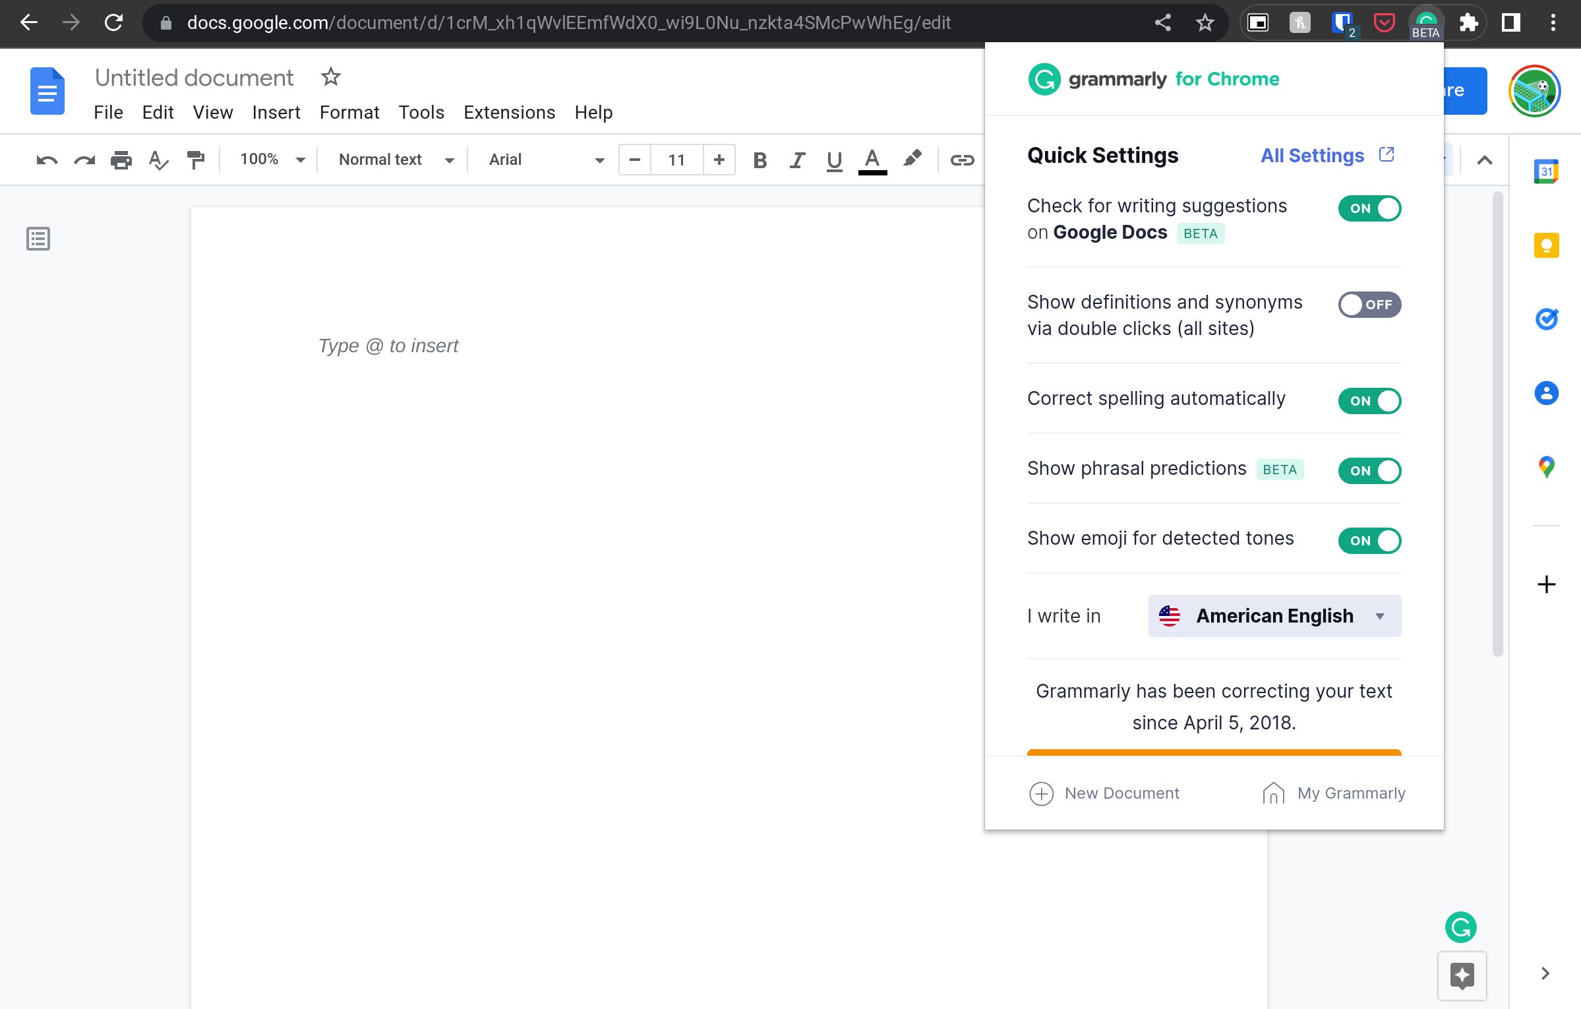This screenshot has height=1009, width=1581.
Task: Click the text background color icon
Action: (912, 159)
